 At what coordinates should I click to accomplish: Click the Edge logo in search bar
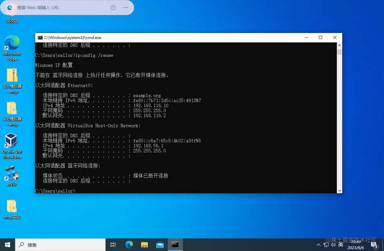coord(10,8)
